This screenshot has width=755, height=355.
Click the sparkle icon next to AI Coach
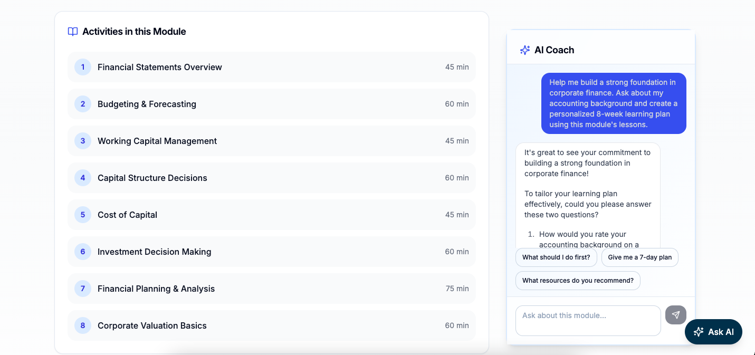524,50
